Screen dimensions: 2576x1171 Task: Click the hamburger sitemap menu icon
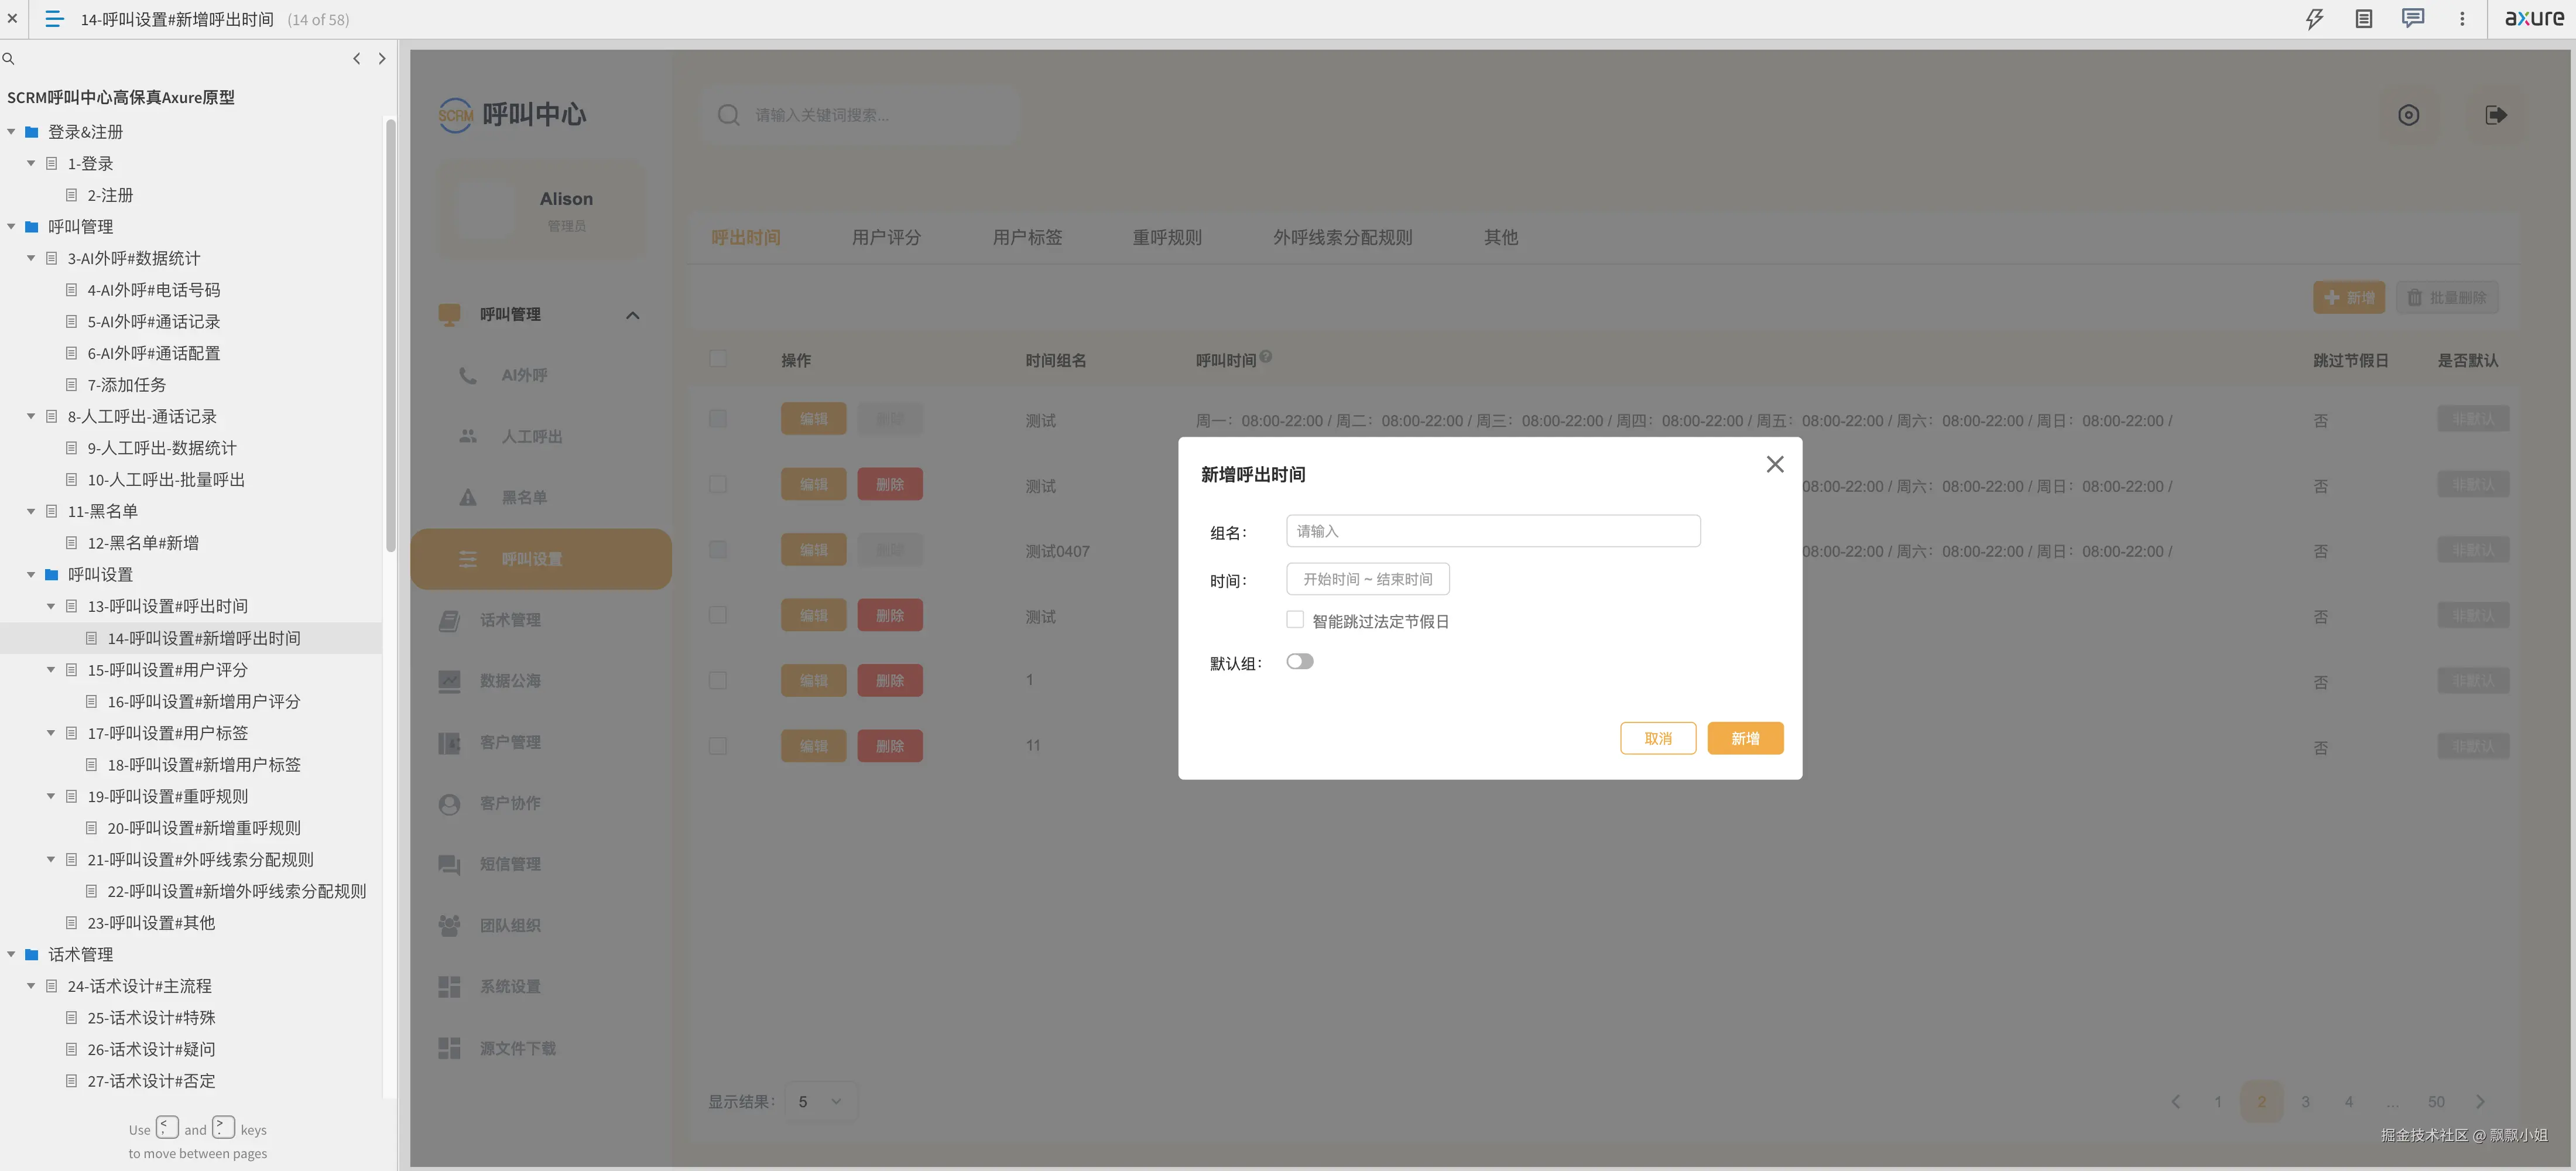(55, 19)
